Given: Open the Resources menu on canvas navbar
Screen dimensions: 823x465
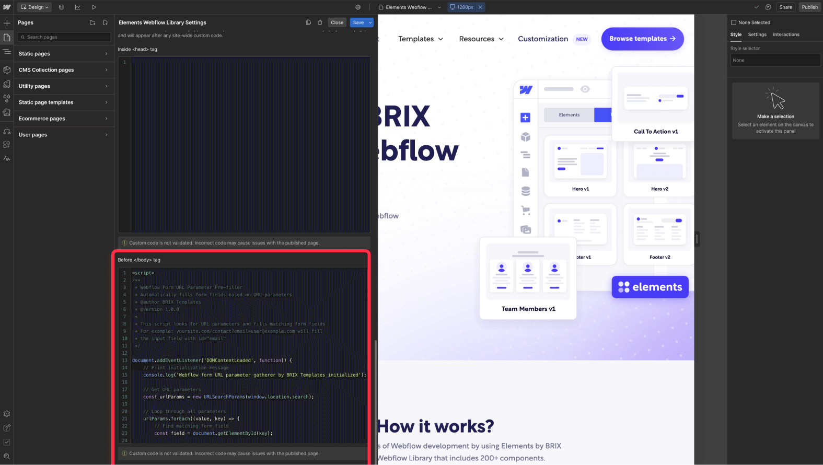Looking at the screenshot, I should (x=481, y=39).
